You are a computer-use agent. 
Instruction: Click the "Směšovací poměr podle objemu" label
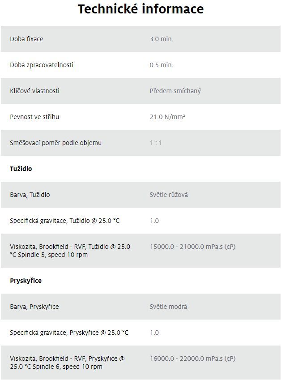(55, 143)
